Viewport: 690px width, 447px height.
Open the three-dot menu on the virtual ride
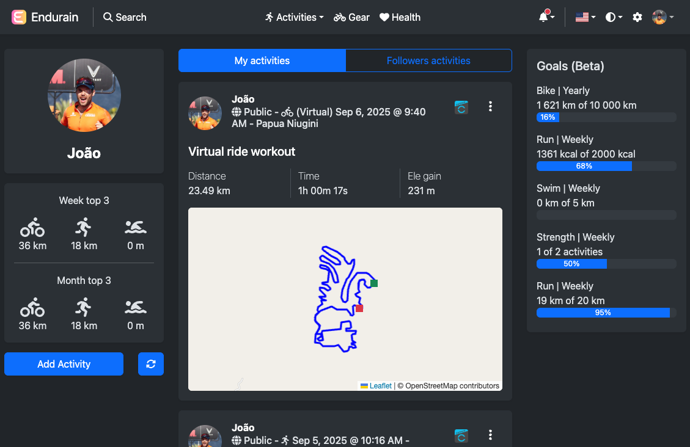tap(490, 106)
